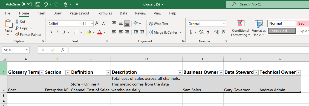Click Accounting dollar format icon
The image size is (309, 106).
[190, 32]
